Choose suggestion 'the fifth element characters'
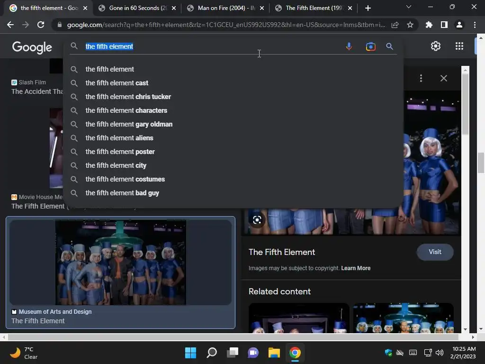 [x=233, y=110]
